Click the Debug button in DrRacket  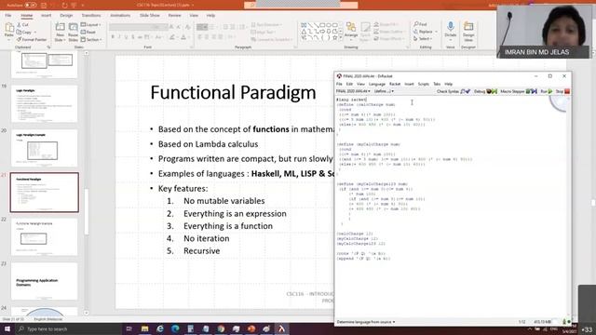tap(485, 91)
